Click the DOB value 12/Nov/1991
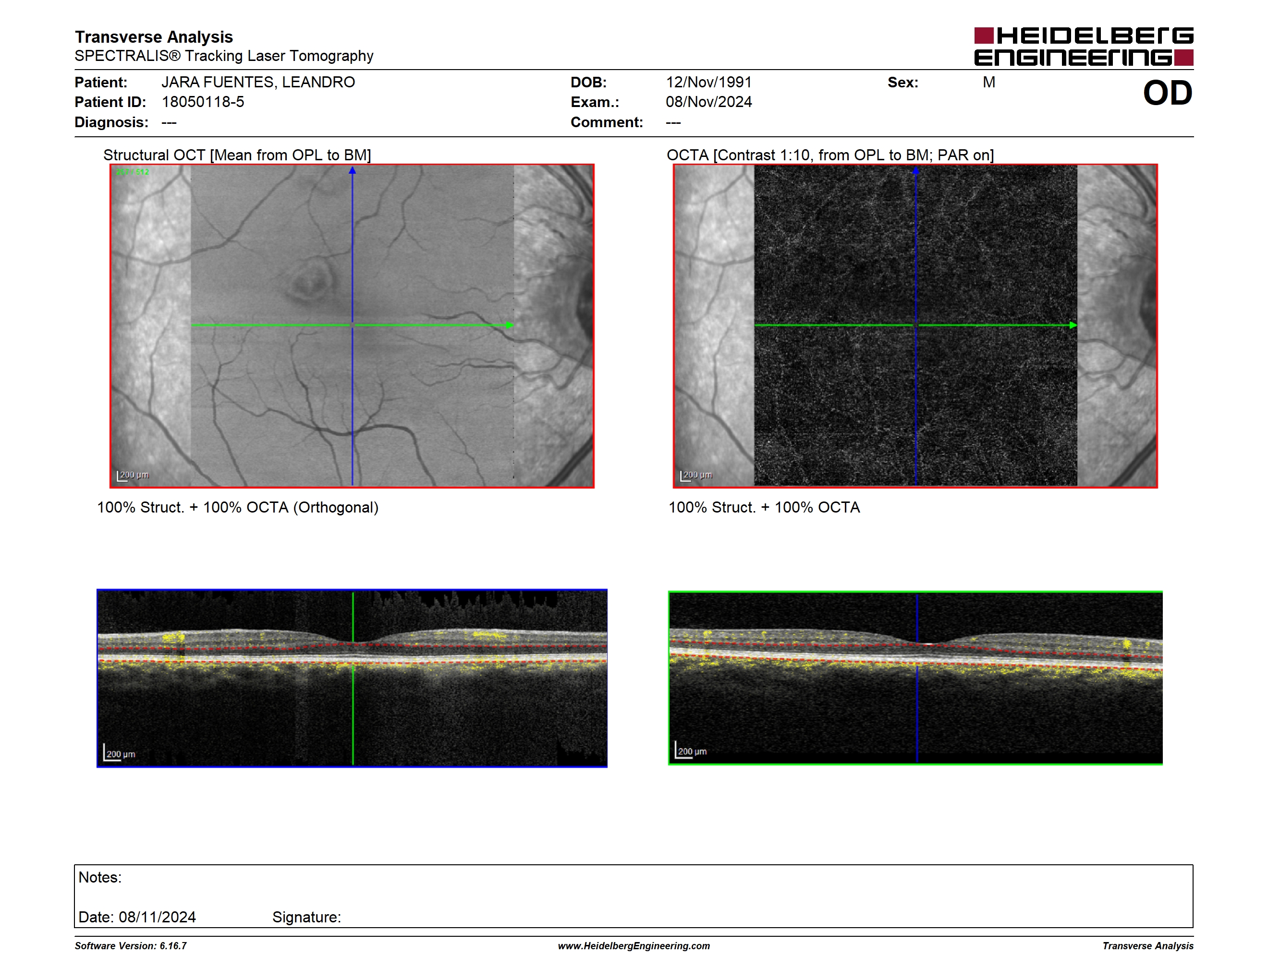This screenshot has width=1268, height=979. (708, 83)
